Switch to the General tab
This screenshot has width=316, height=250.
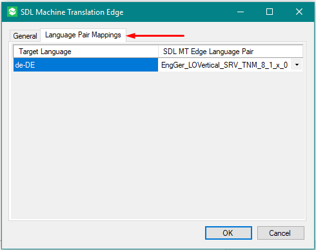coord(25,36)
